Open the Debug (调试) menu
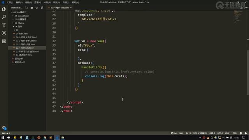The width and height of the screenshot is (249, 140). pyautogui.click(x=56, y=2)
